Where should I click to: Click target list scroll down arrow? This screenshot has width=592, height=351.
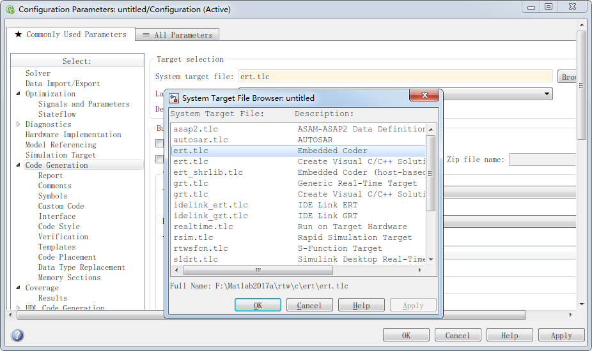431,260
